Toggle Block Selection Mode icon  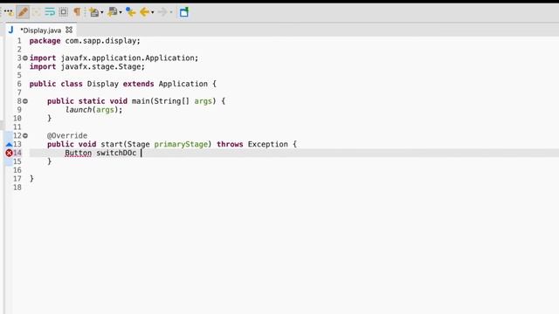click(x=64, y=12)
